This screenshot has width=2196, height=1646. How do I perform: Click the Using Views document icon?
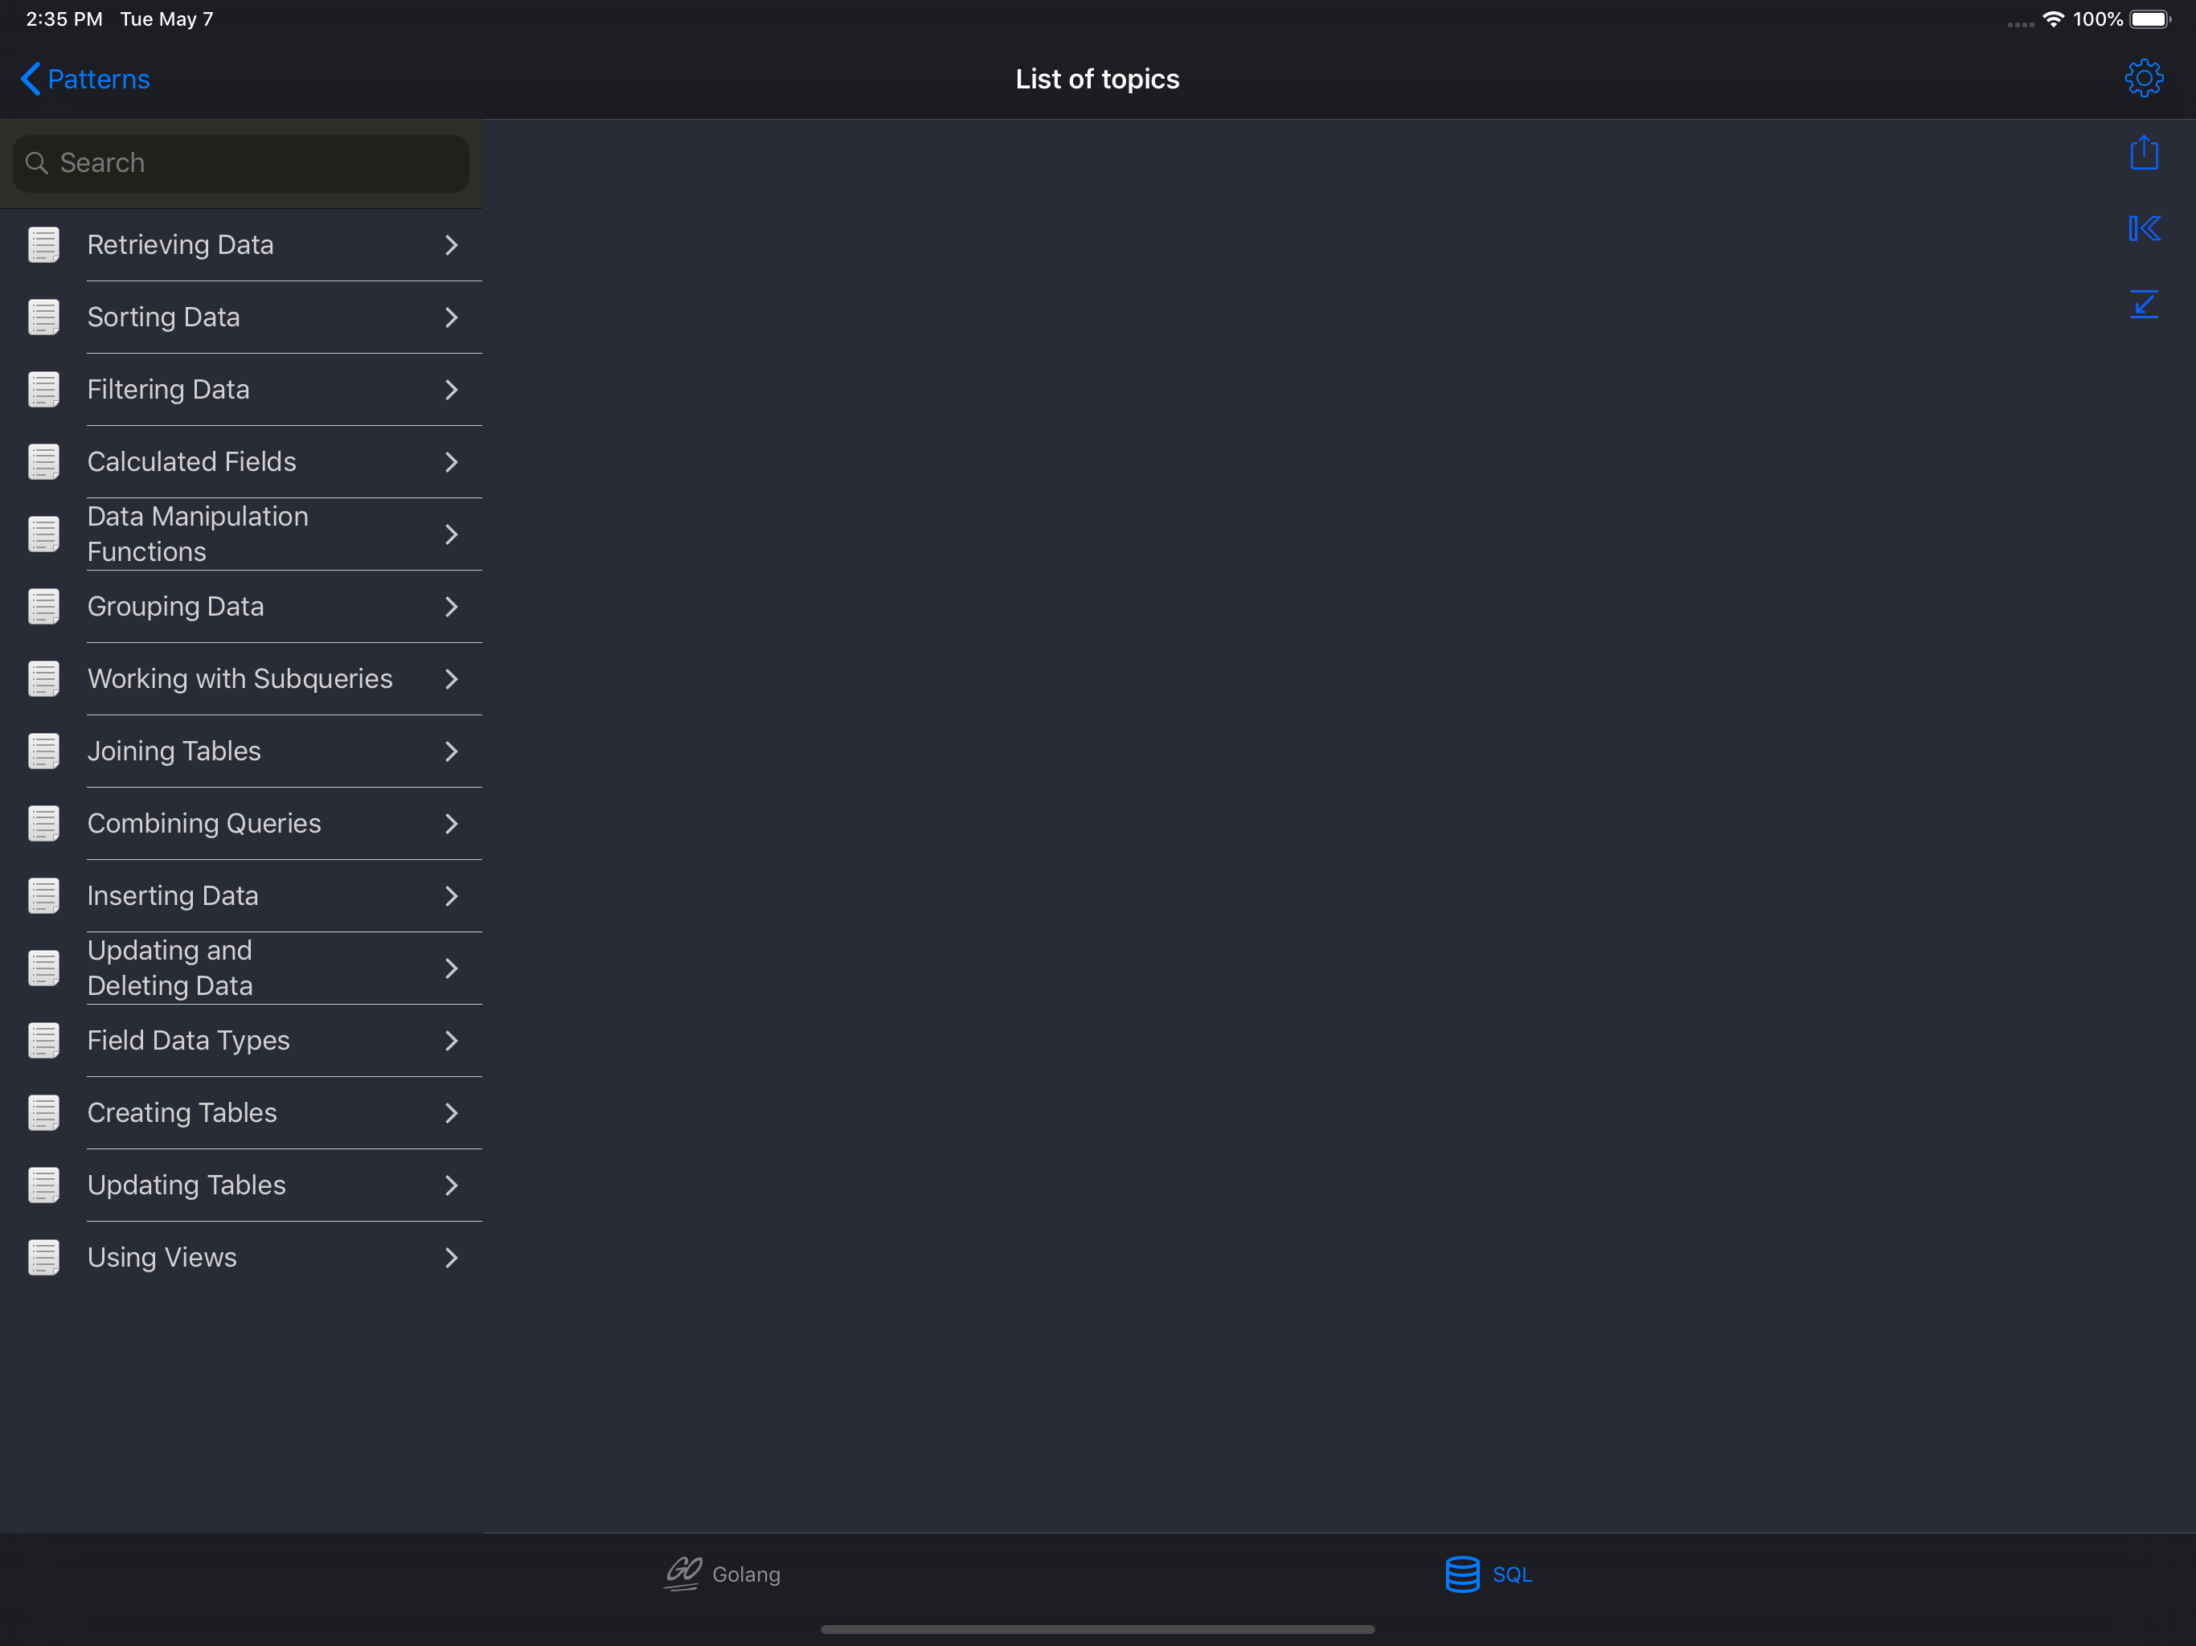click(43, 1257)
